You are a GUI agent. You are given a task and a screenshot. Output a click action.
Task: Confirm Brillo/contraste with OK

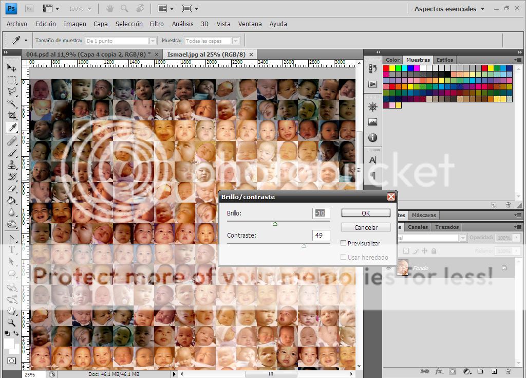[x=366, y=213]
